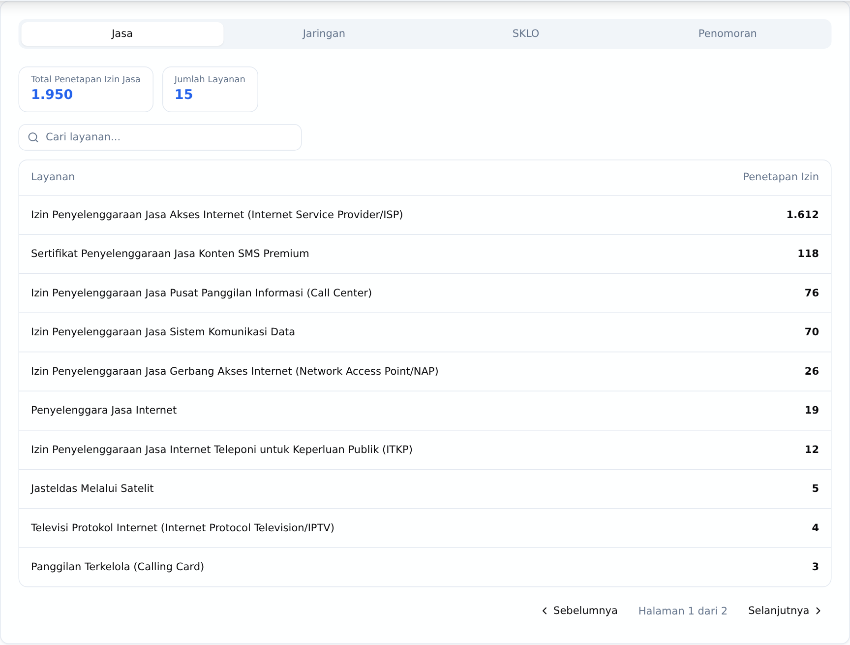
Task: Select the Penomoran tab
Action: 728,33
